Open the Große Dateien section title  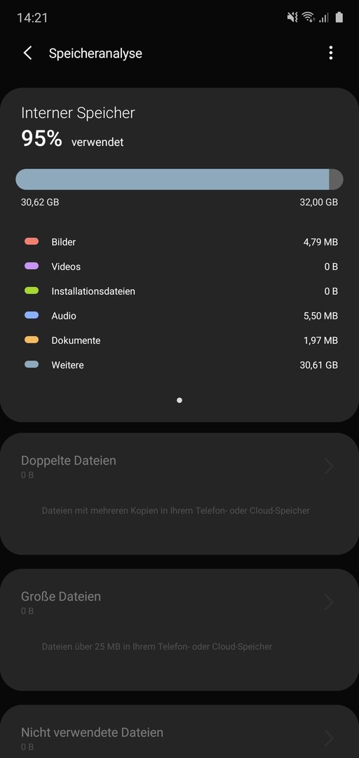61,597
